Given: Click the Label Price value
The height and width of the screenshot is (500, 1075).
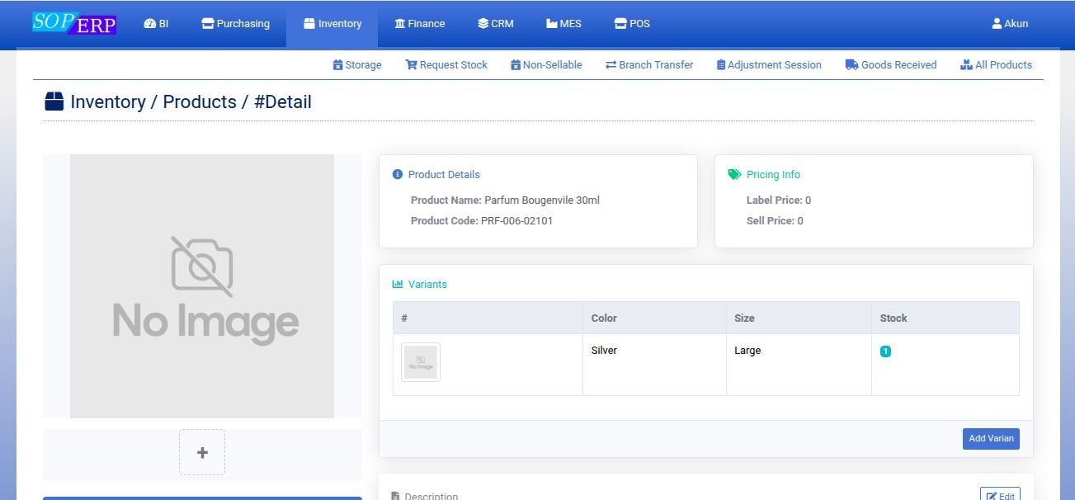Looking at the screenshot, I should pos(809,200).
